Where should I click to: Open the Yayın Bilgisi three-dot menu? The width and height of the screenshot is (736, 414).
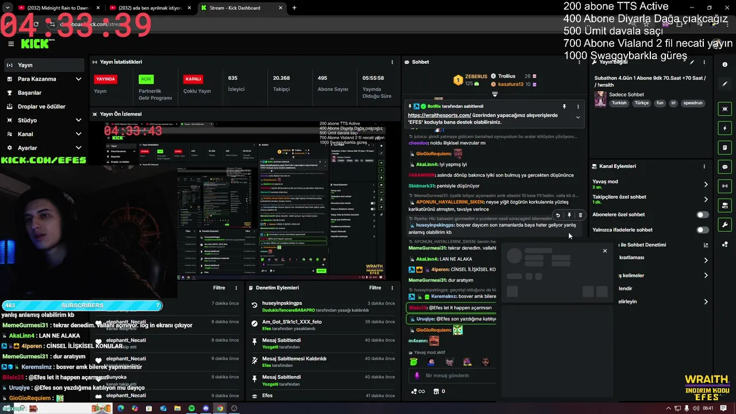tap(704, 62)
